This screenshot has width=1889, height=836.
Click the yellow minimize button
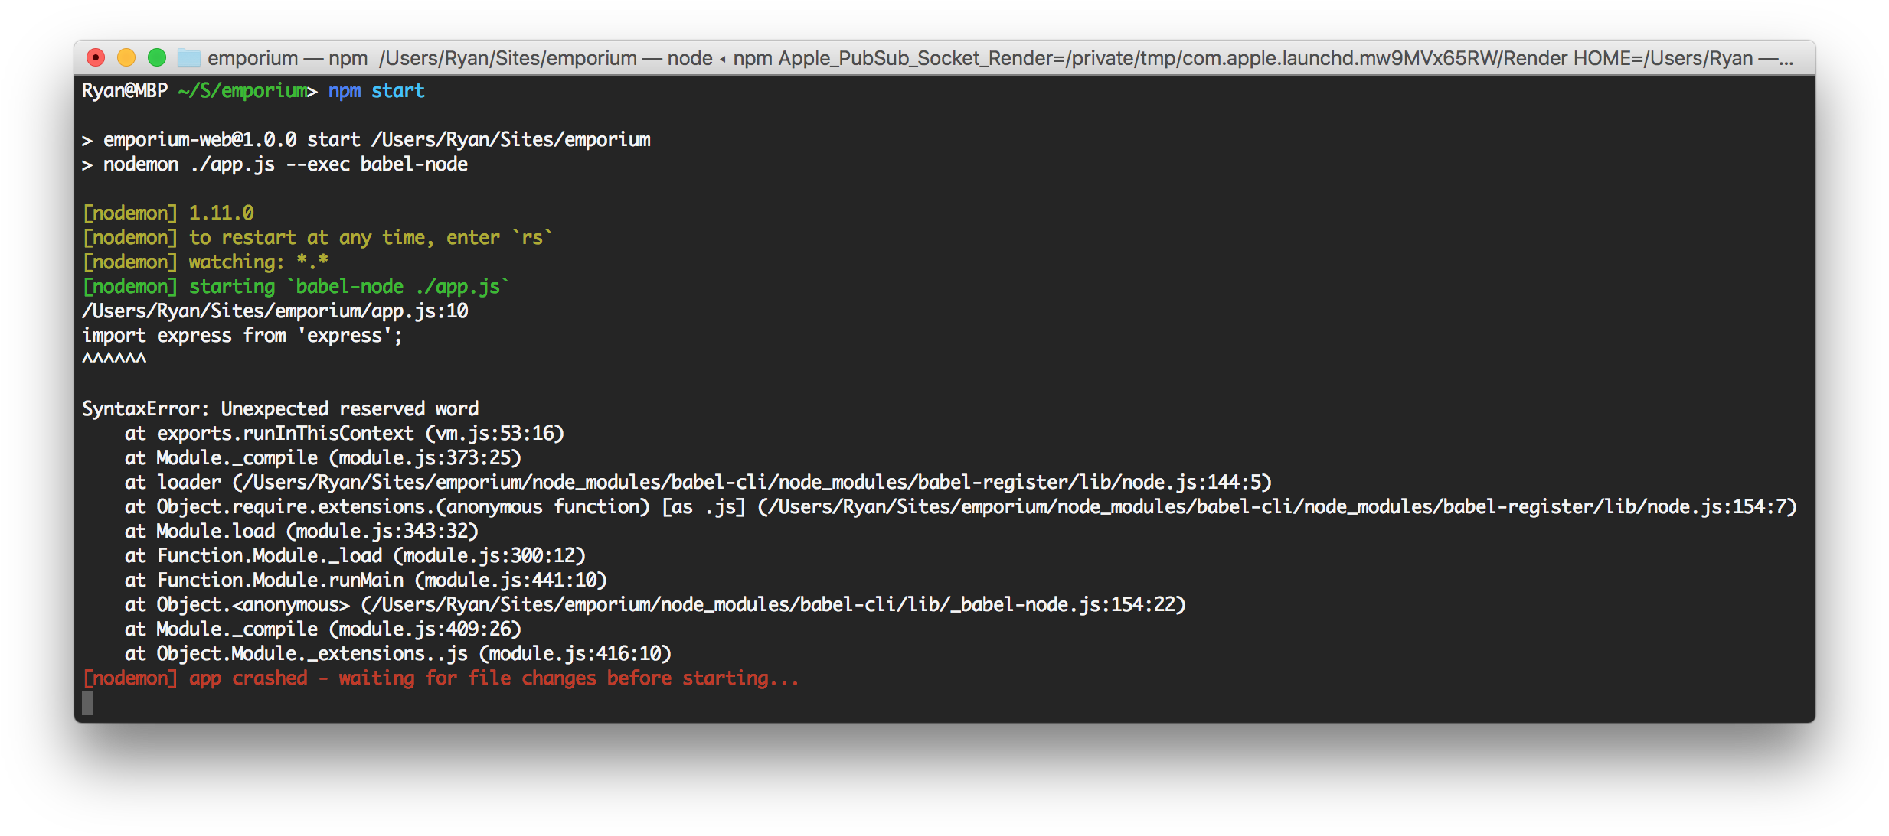click(126, 57)
